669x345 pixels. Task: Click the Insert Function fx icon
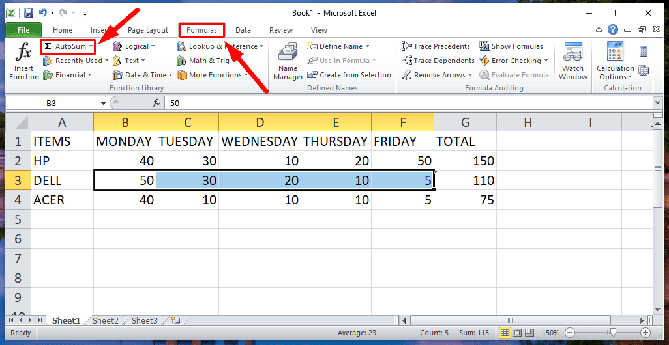[24, 54]
